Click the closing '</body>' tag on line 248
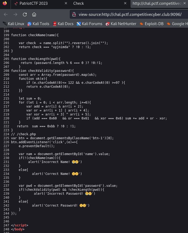 (18, 229)
